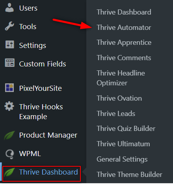This screenshot has height=184, width=173.
Task: Open Thrive Leads from the flyout
Action: (x=116, y=114)
